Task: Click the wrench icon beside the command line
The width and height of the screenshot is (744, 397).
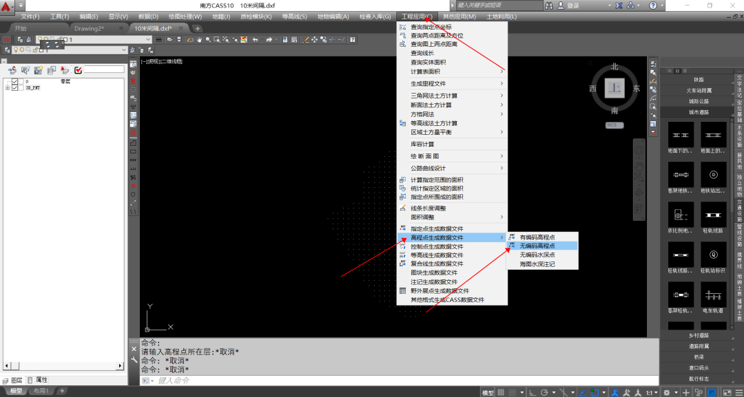Action: pyautogui.click(x=134, y=360)
